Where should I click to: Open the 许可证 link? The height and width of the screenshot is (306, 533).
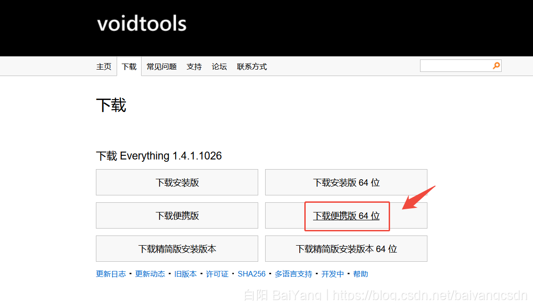pos(217,274)
